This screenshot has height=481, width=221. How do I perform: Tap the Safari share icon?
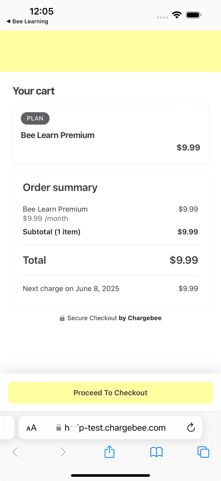(x=109, y=452)
